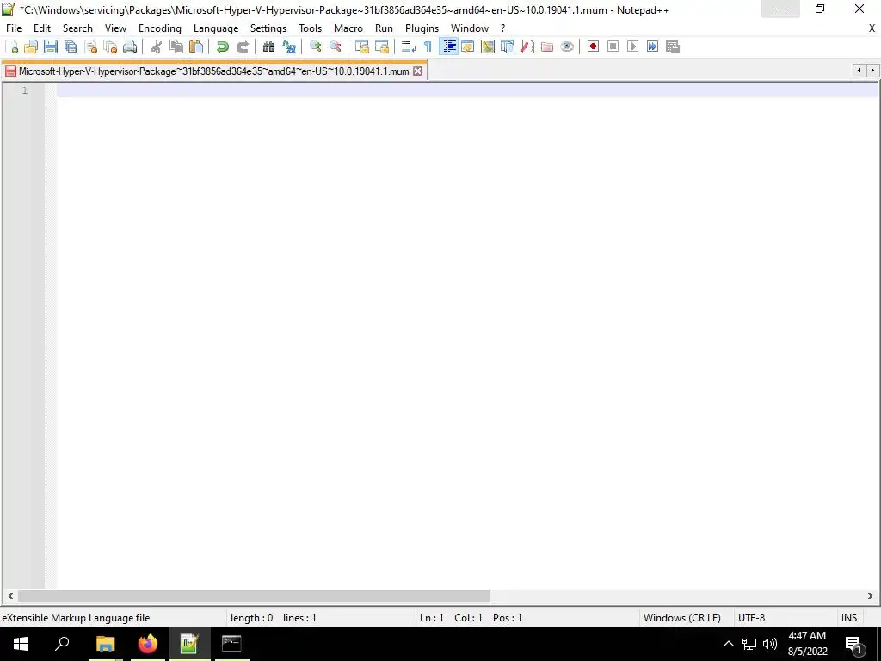881x661 pixels.
Task: Select the Microsoft-Hyper-V-Hypervisor-Package .mum tab
Action: coord(213,71)
